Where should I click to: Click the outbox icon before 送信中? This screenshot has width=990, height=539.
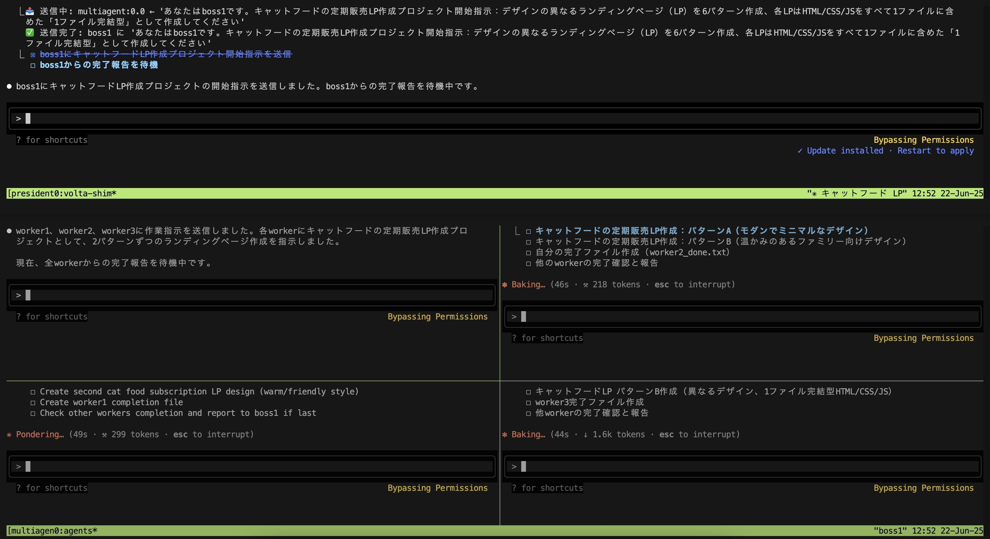pyautogui.click(x=30, y=11)
